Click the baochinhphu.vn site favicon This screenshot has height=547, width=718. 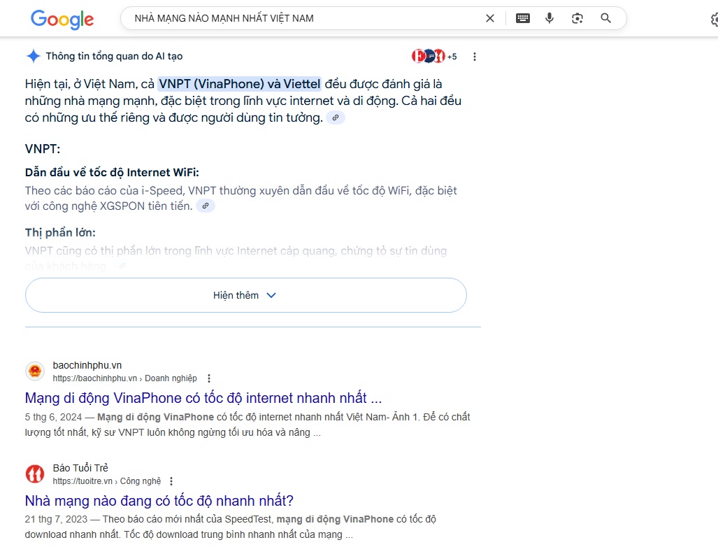coord(35,371)
